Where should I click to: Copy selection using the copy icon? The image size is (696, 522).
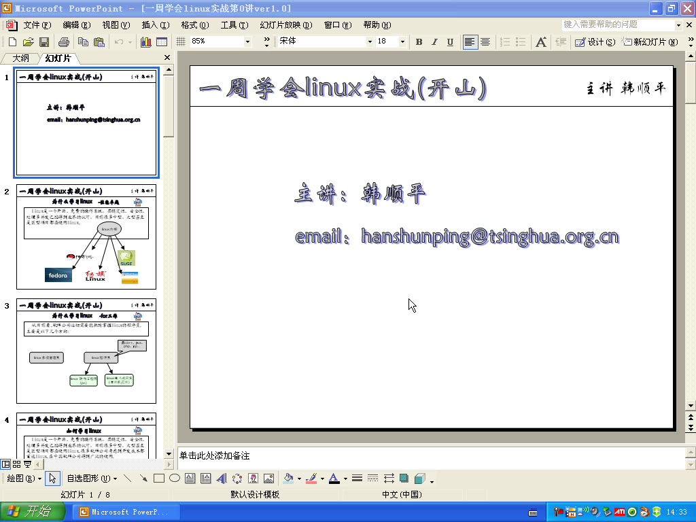[x=83, y=41]
